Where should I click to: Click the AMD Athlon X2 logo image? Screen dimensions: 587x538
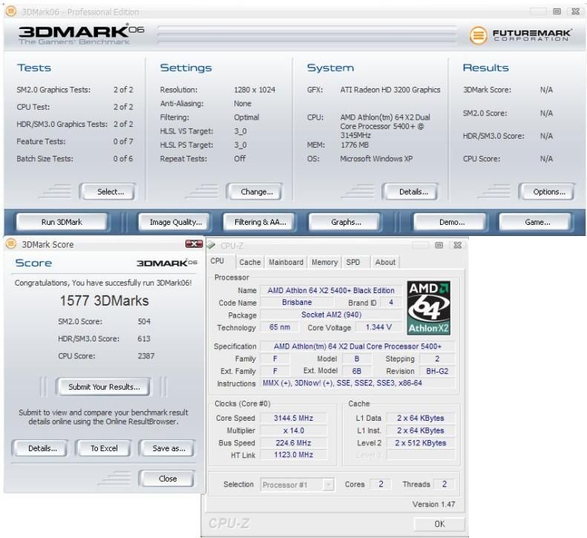click(x=429, y=308)
